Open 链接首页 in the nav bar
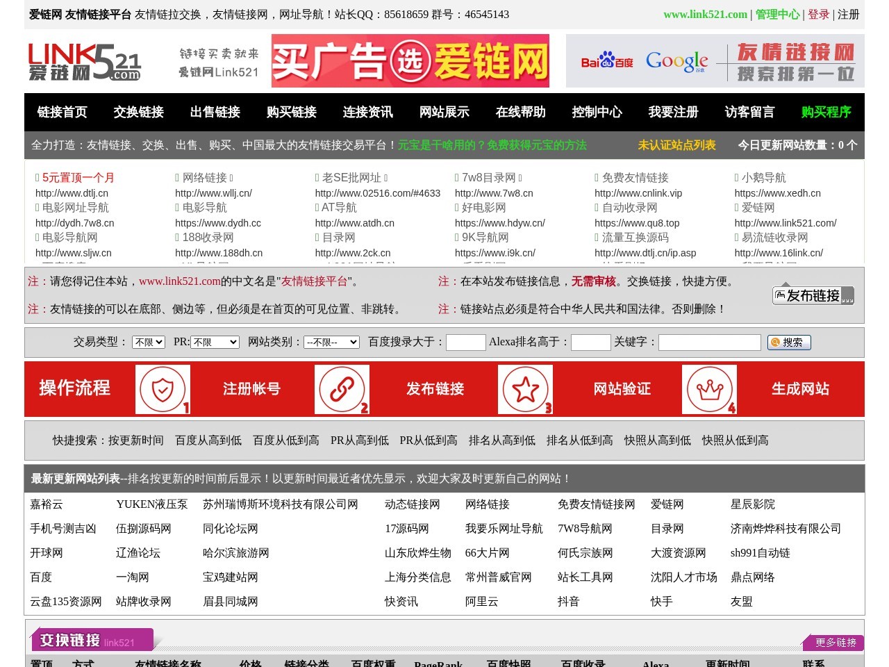Screen dimensions: 889x667 tap(63, 112)
